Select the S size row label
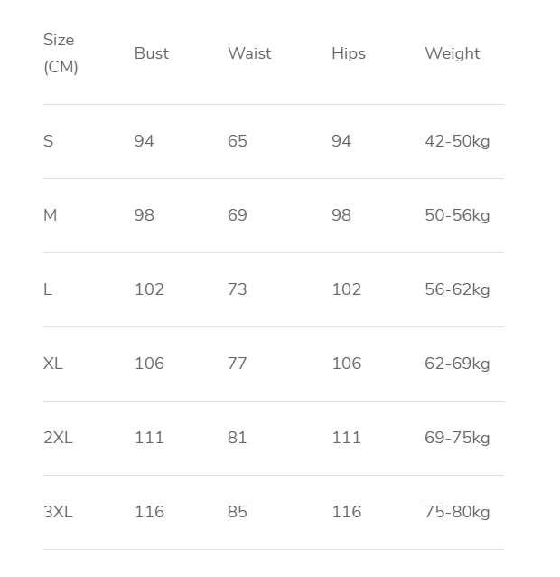This screenshot has height=577, width=560. (x=49, y=141)
